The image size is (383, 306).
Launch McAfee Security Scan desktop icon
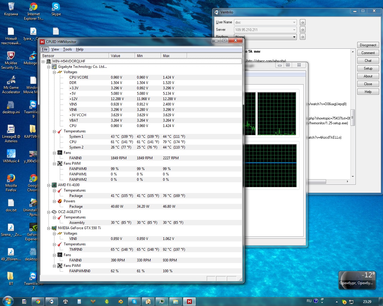pyautogui.click(x=11, y=60)
